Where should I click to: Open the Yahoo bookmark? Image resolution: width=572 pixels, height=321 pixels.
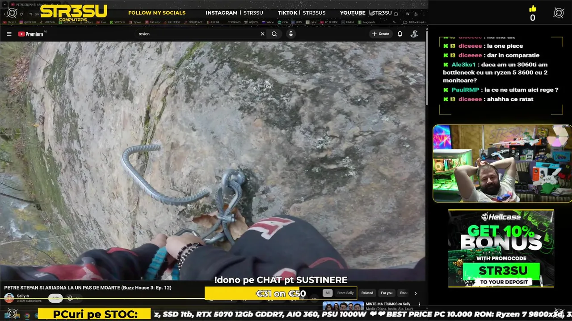pyautogui.click(x=268, y=22)
